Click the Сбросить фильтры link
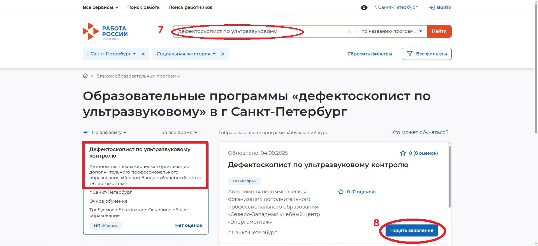538x246 pixels. [370, 54]
